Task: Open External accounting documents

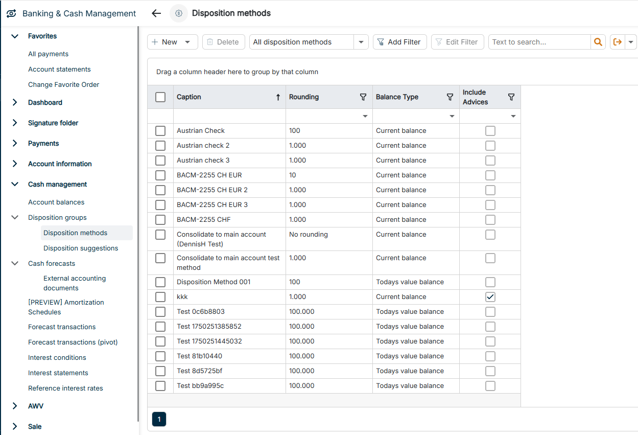Action: 75,283
